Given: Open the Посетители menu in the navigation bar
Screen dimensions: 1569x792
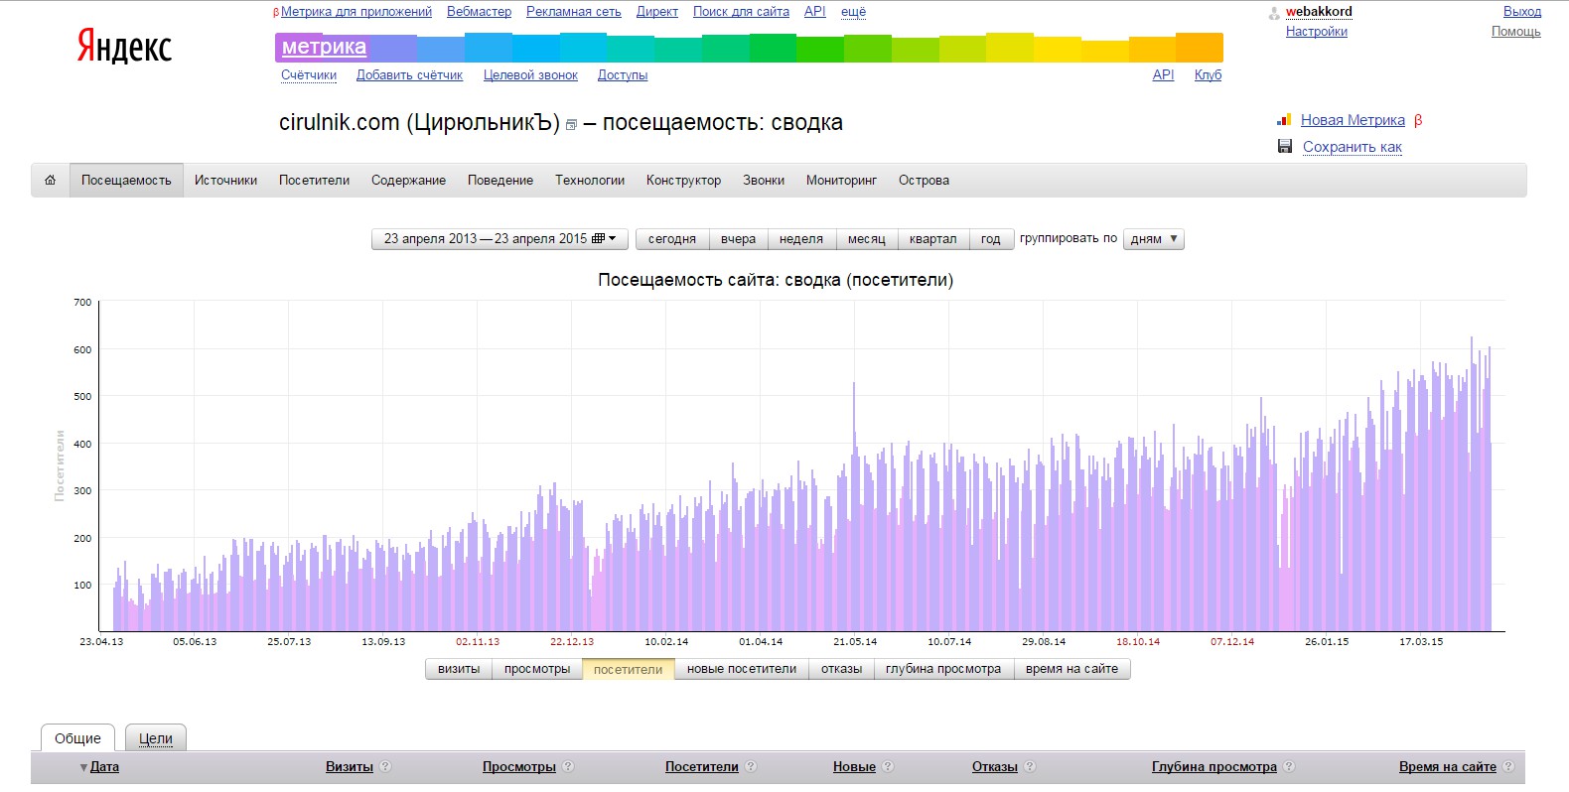Looking at the screenshot, I should [x=314, y=181].
